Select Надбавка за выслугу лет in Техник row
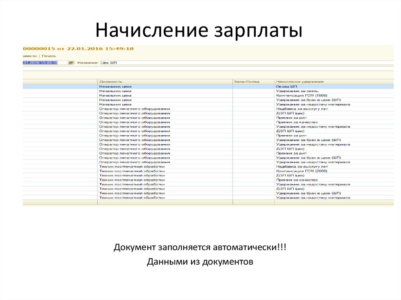This screenshot has height=300, width=401. (302, 167)
